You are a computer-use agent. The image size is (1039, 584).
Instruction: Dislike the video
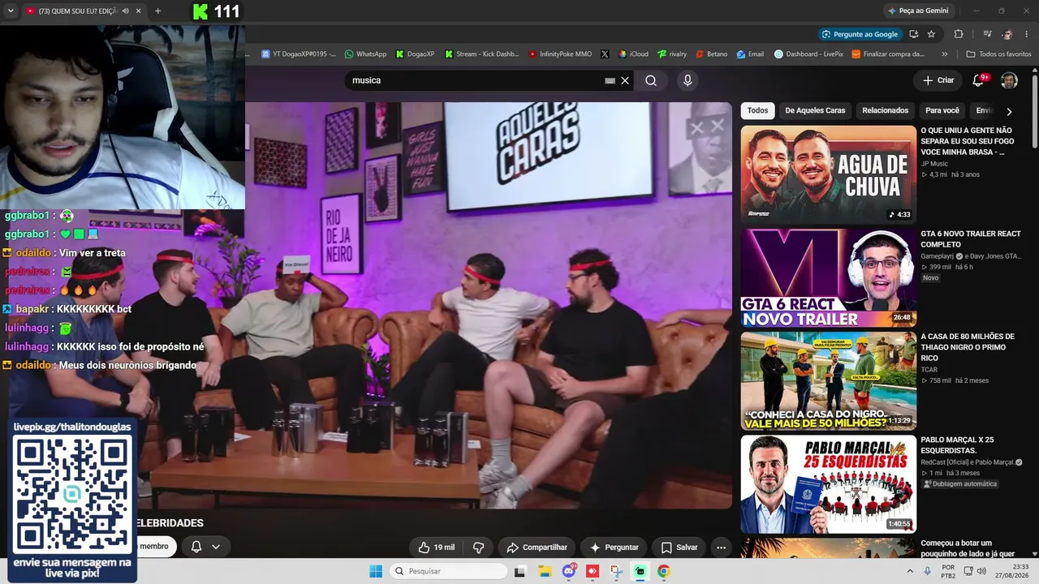478,547
